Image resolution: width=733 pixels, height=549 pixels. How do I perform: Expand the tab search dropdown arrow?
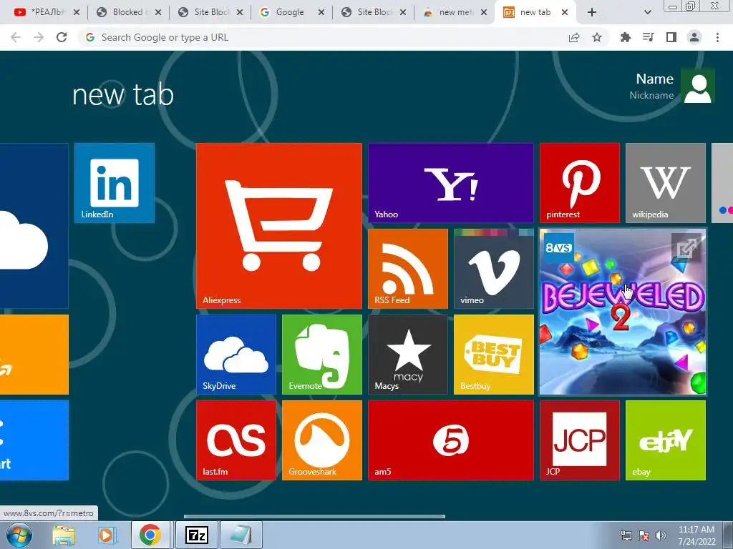click(x=647, y=12)
